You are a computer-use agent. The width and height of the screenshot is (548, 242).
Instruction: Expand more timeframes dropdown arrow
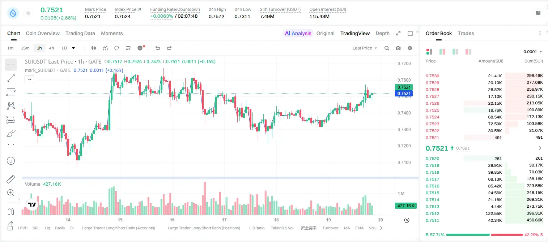click(73, 48)
